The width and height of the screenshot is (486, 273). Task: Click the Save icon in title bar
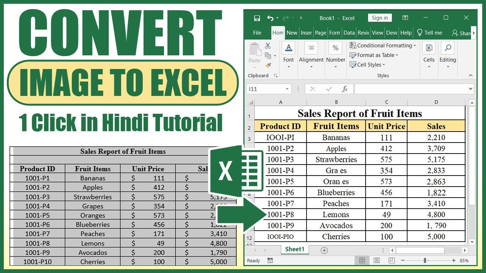tap(257, 18)
